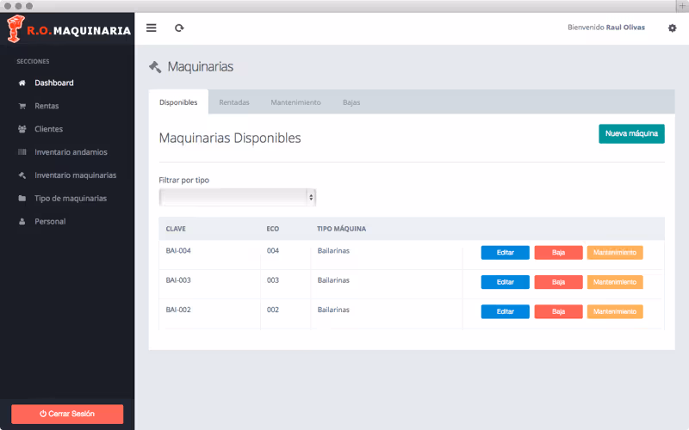This screenshot has width=689, height=430.
Task: Click the Nueva máquina button
Action: [631, 134]
